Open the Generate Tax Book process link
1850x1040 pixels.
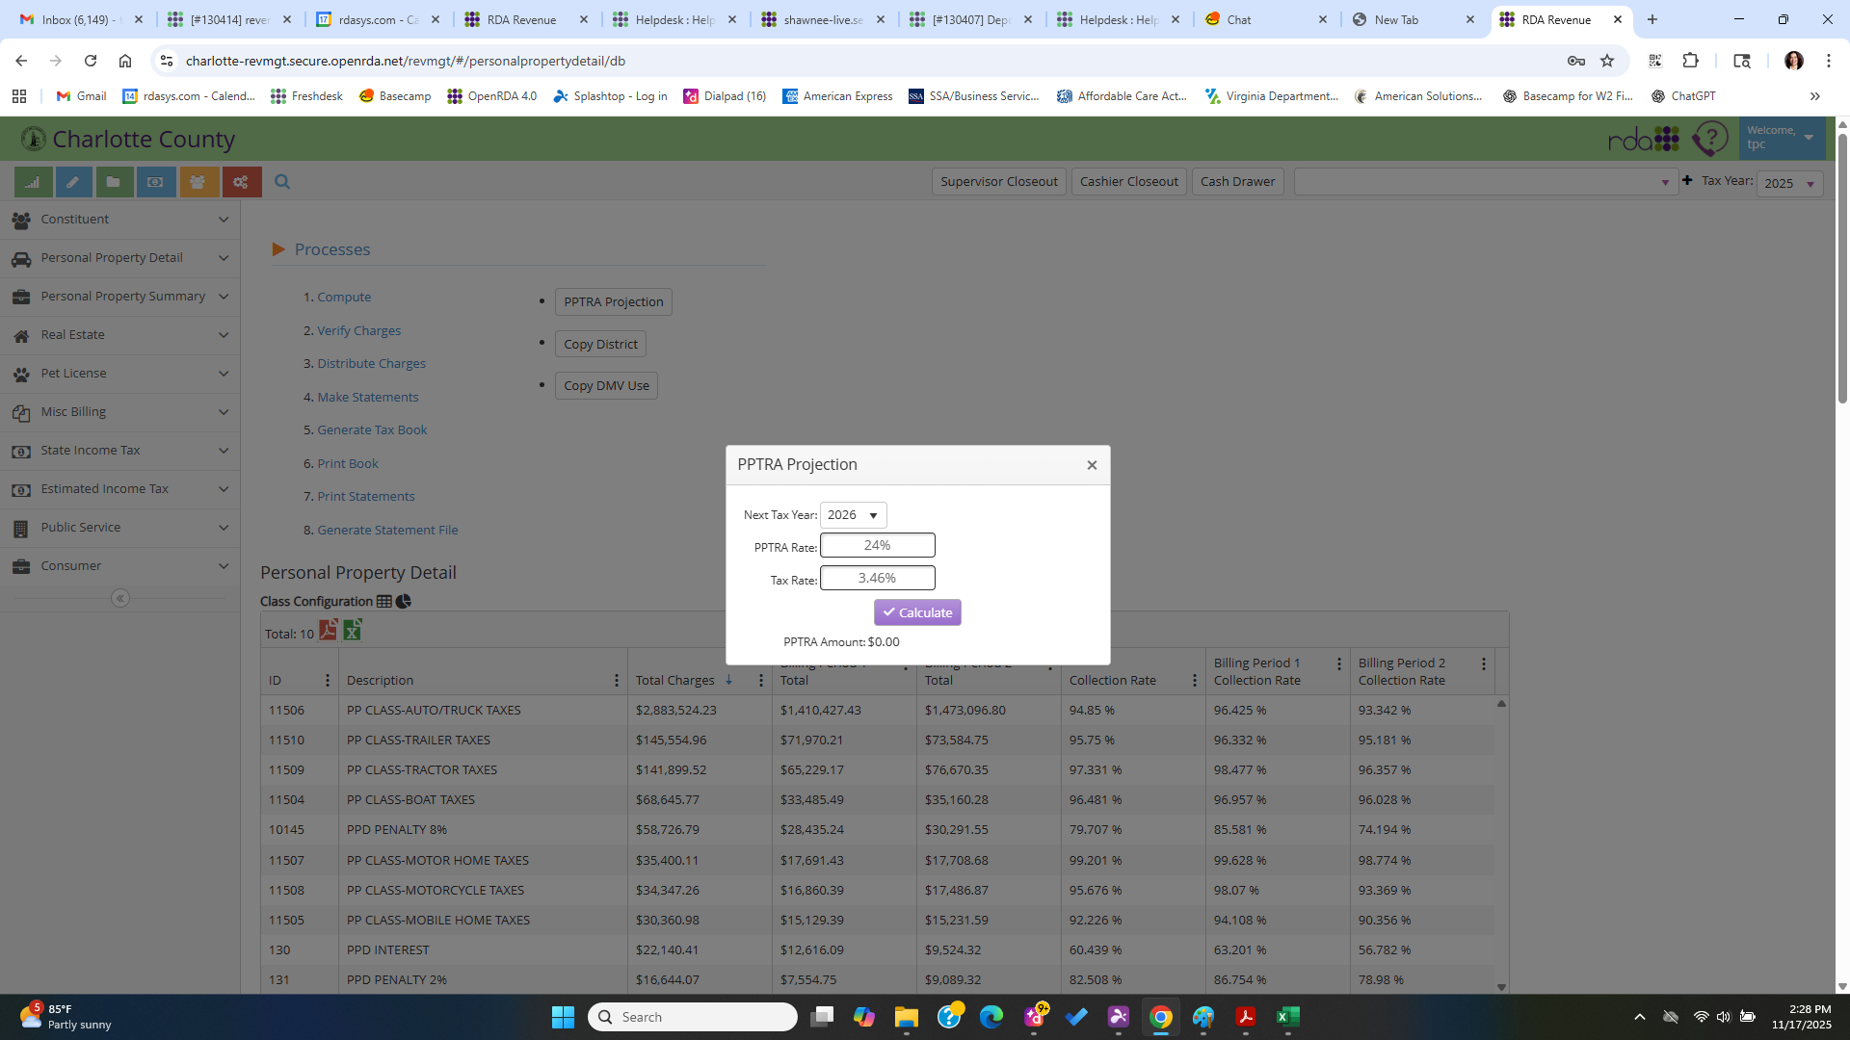[372, 430]
